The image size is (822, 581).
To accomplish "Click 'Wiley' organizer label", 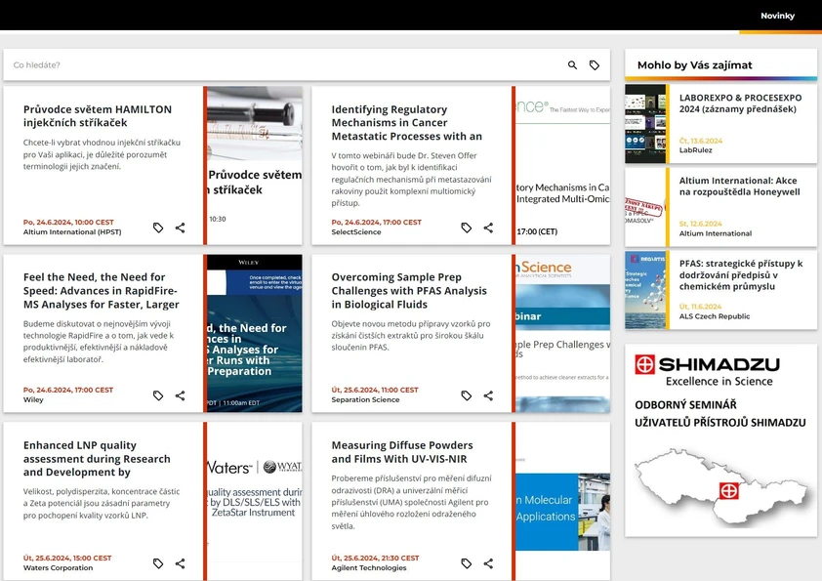I will [33, 399].
